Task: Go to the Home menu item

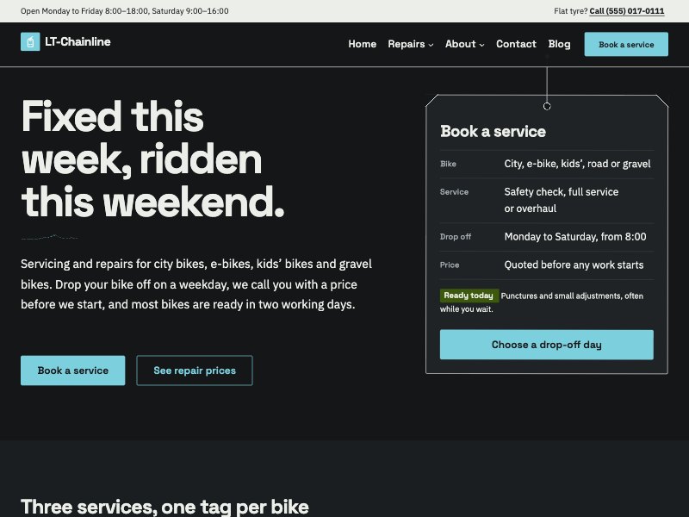Action: tap(362, 44)
